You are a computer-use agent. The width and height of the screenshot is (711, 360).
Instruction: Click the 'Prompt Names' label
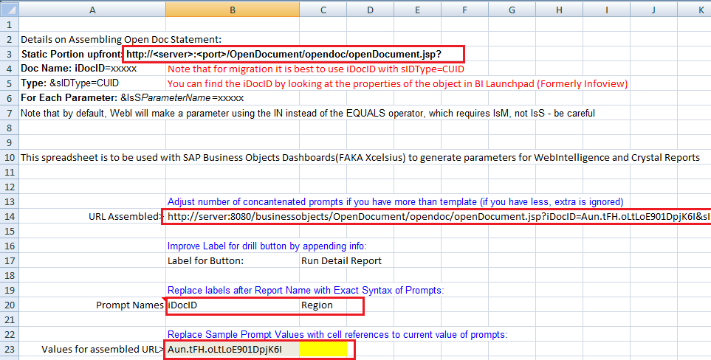pos(130,305)
